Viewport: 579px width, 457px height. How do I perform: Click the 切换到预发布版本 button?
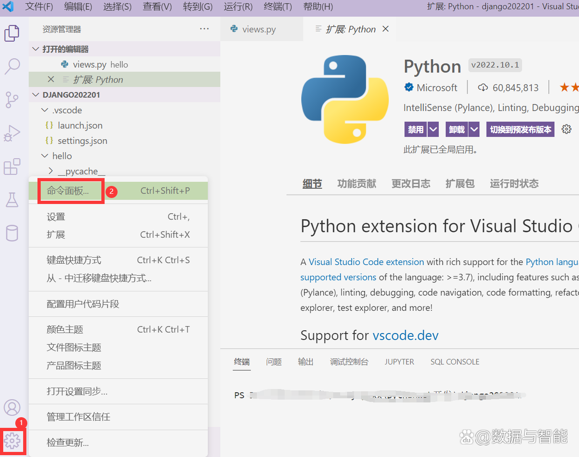click(x=520, y=129)
